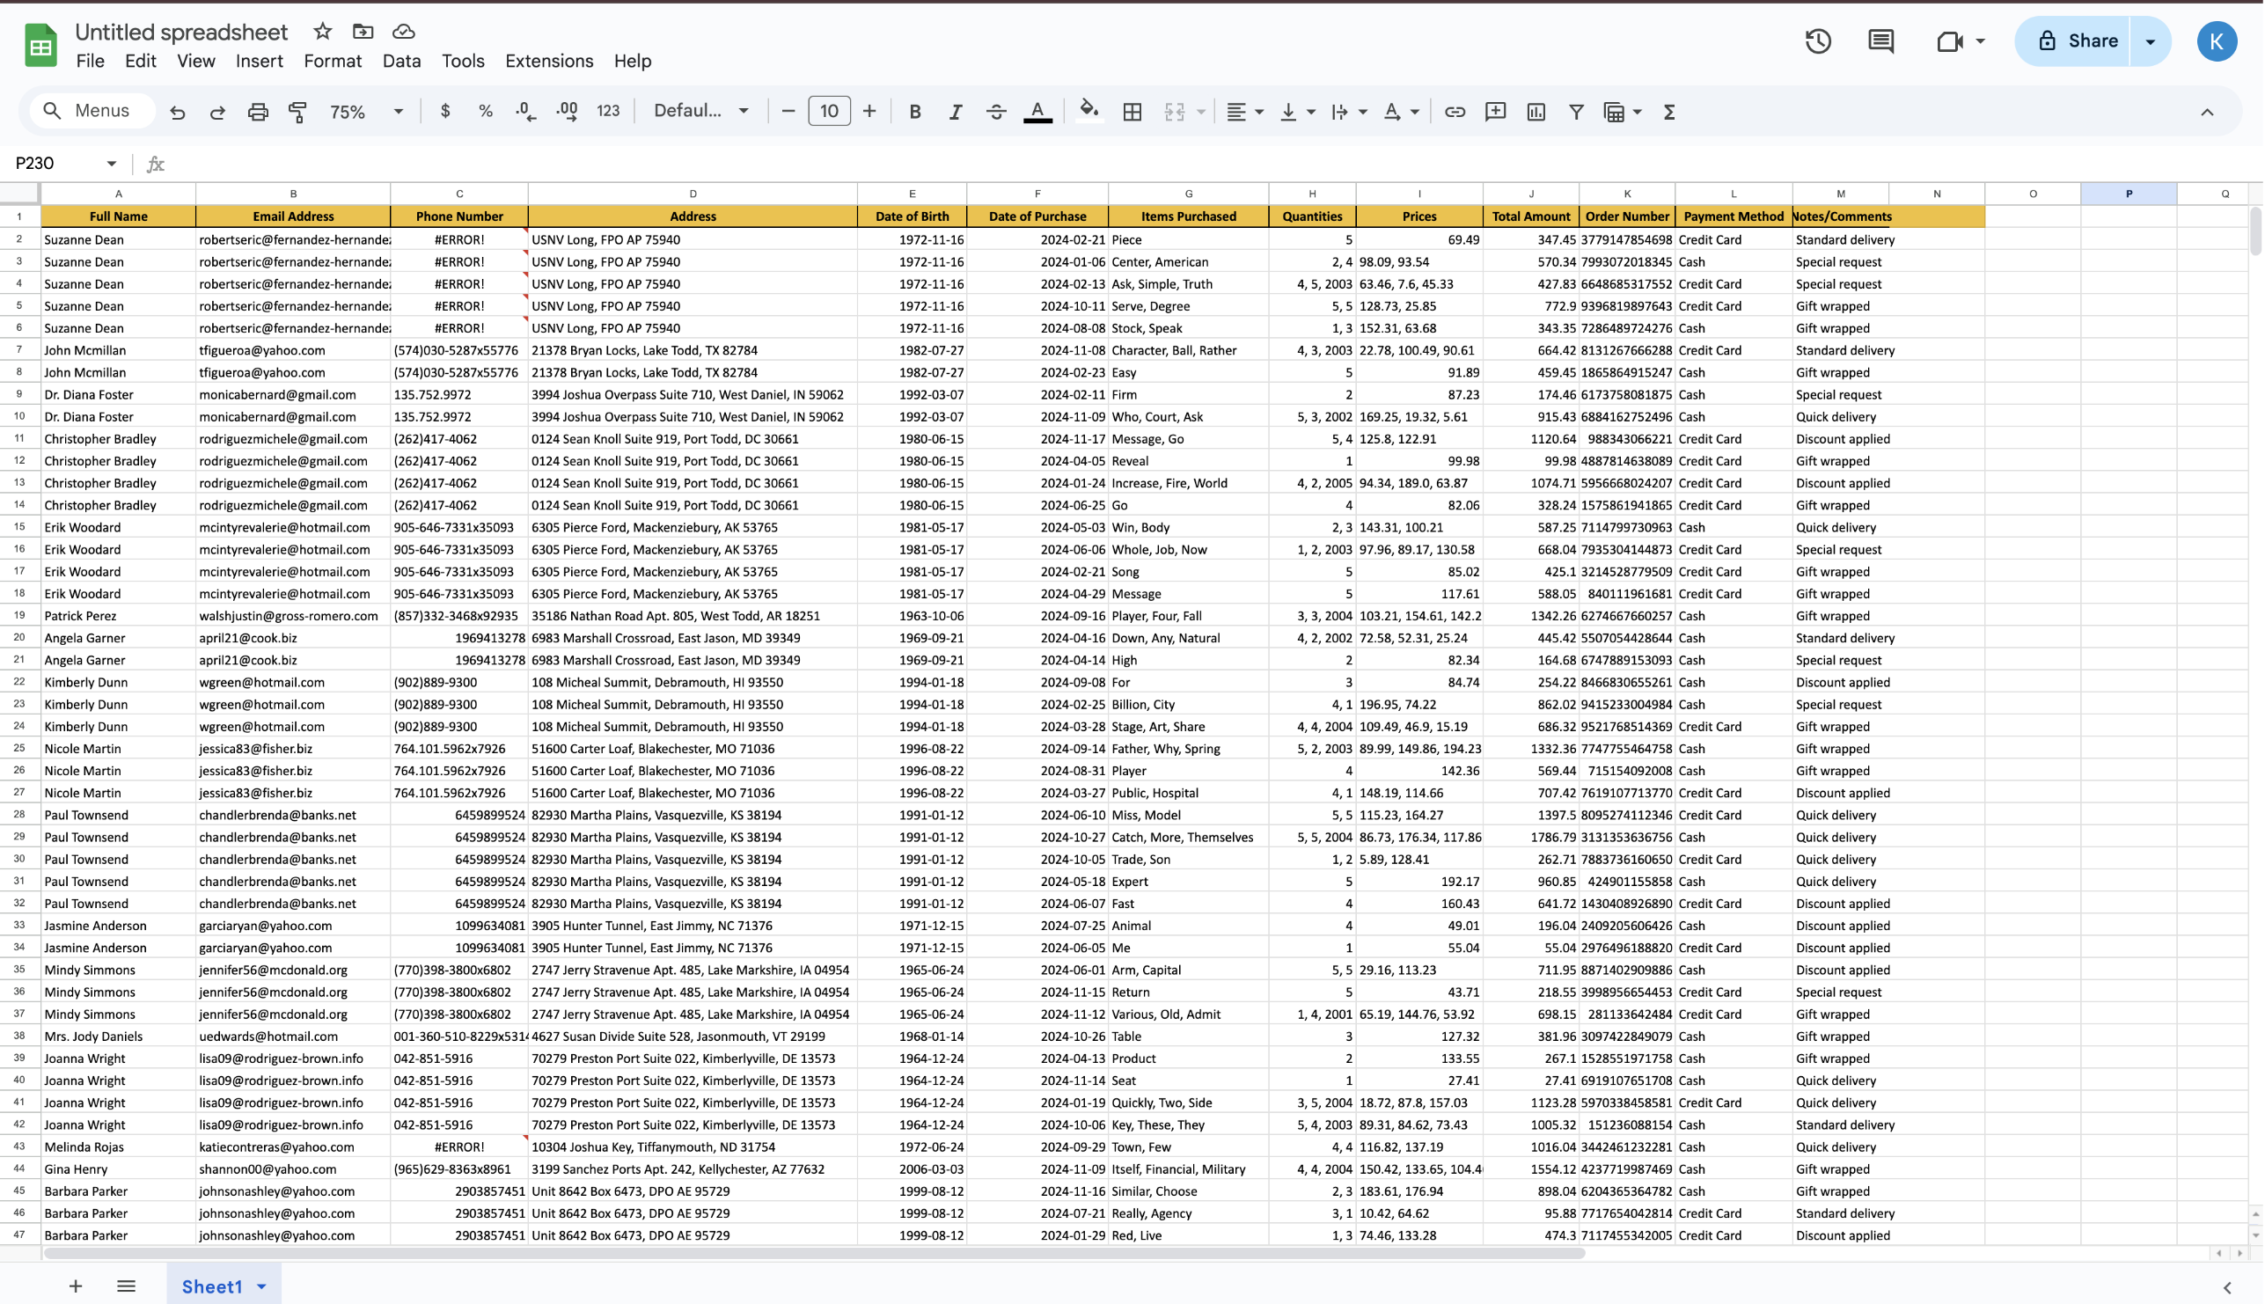Click the paint format icon
Image resolution: width=2265 pixels, height=1304 pixels.
[297, 111]
